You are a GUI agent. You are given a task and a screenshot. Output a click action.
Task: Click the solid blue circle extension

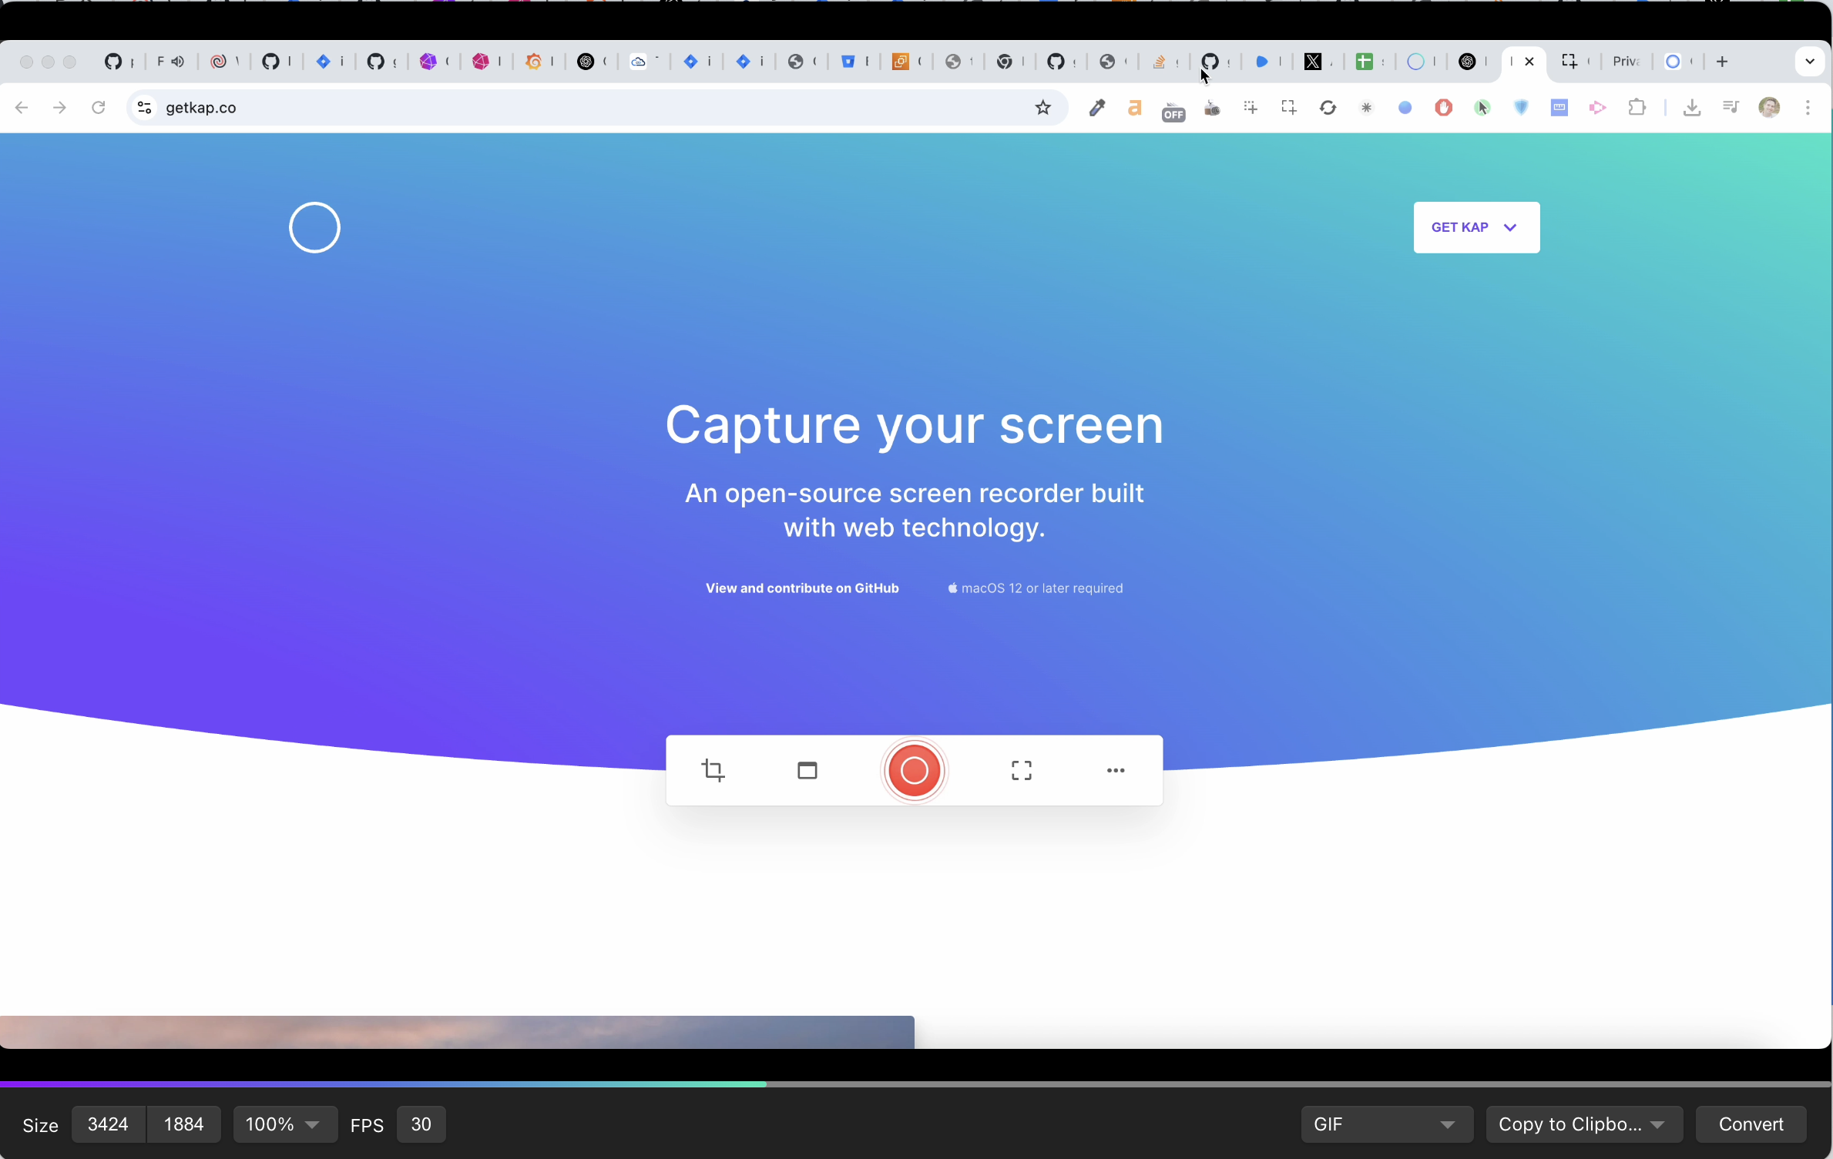[x=1405, y=108]
